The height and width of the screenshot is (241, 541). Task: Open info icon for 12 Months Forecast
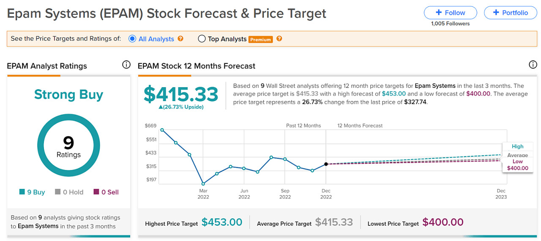pyautogui.click(x=533, y=65)
